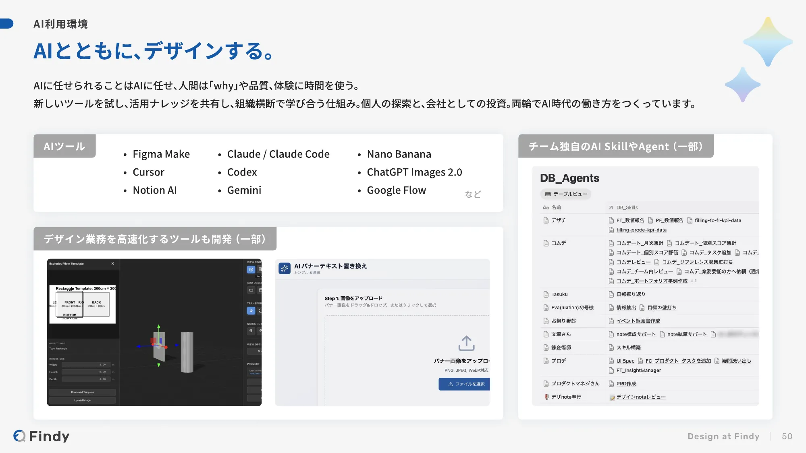Click the Width dimension field
This screenshot has height=453, width=806.
pos(86,365)
